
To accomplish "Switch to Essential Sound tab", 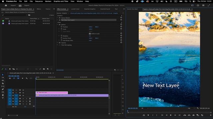I will pyautogui.click(x=105, y=9).
